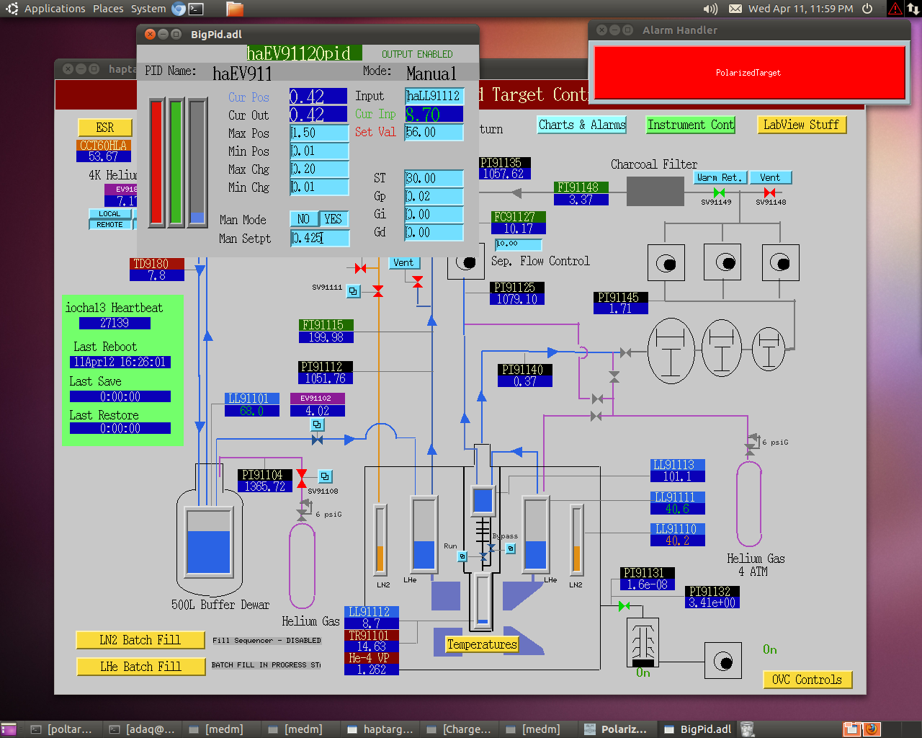Click the SV91149 green valve icon

719,192
